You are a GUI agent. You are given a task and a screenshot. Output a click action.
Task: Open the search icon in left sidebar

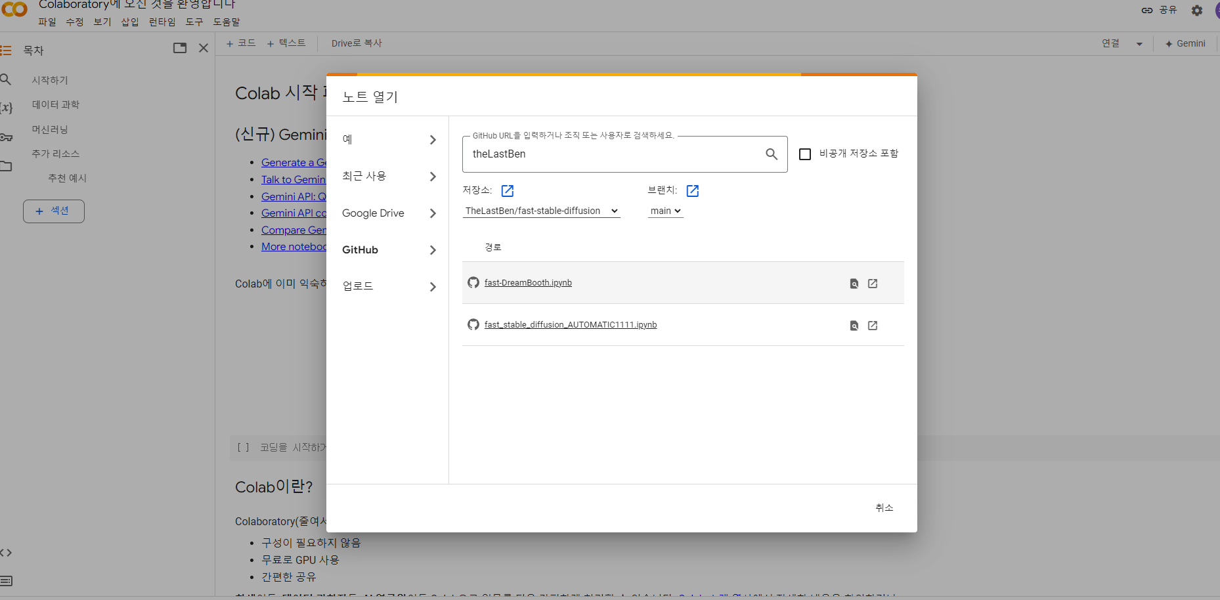[x=6, y=79]
